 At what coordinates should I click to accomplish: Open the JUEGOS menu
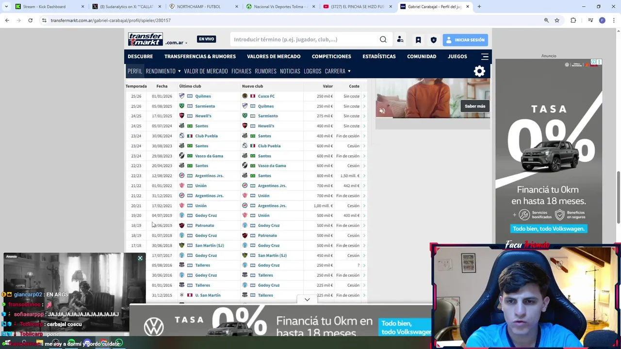coord(458,56)
